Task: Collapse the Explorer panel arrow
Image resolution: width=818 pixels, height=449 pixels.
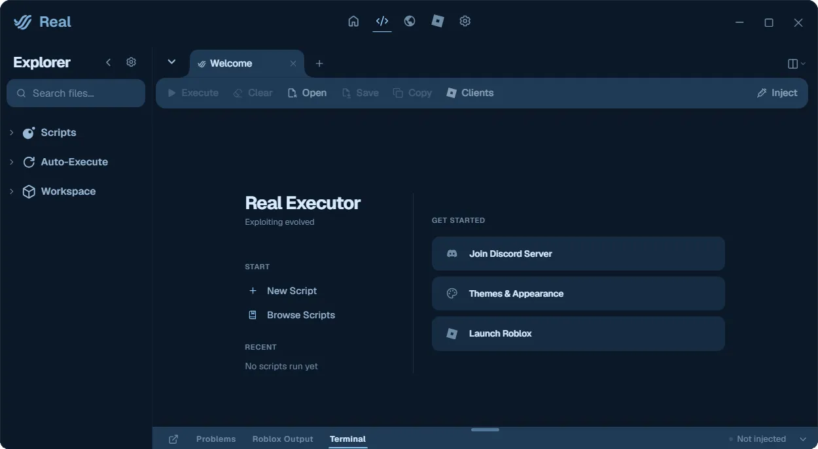Action: 109,62
